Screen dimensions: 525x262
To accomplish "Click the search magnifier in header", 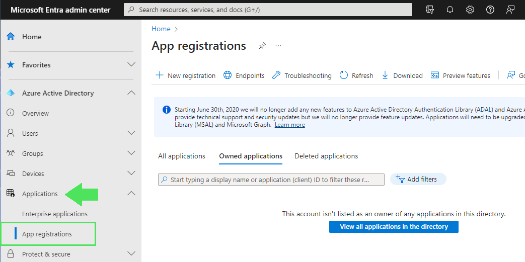I will pos(132,10).
